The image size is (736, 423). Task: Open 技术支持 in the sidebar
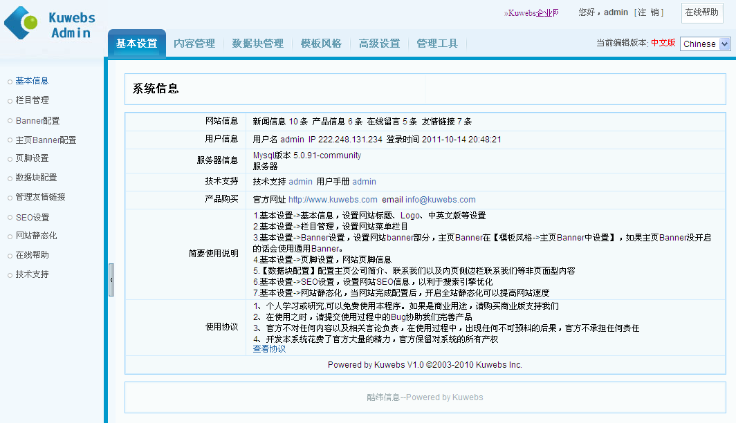(32, 274)
